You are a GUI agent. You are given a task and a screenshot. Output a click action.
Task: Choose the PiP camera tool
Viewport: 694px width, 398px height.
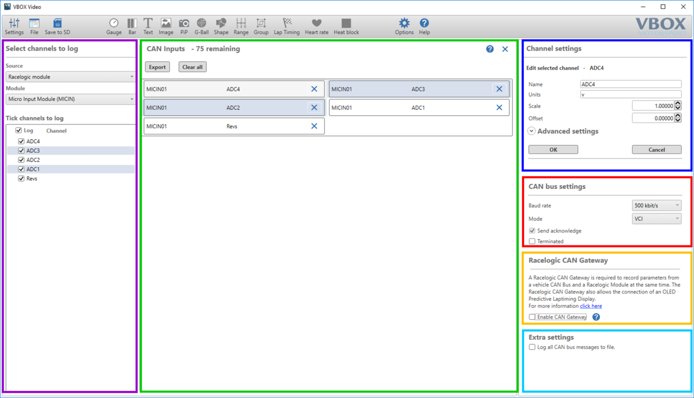point(184,26)
